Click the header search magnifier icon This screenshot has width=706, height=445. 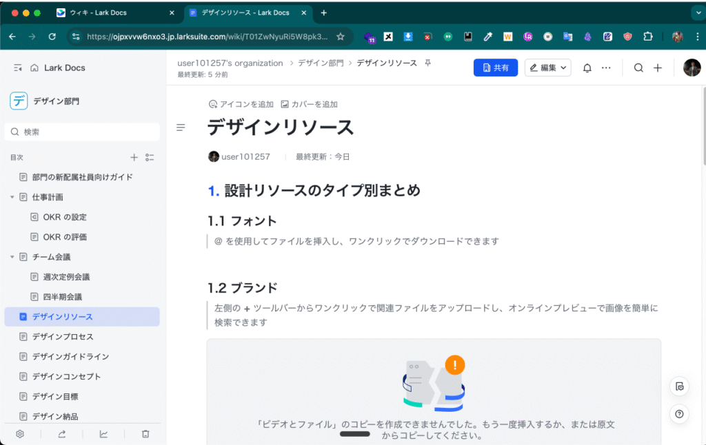point(638,68)
